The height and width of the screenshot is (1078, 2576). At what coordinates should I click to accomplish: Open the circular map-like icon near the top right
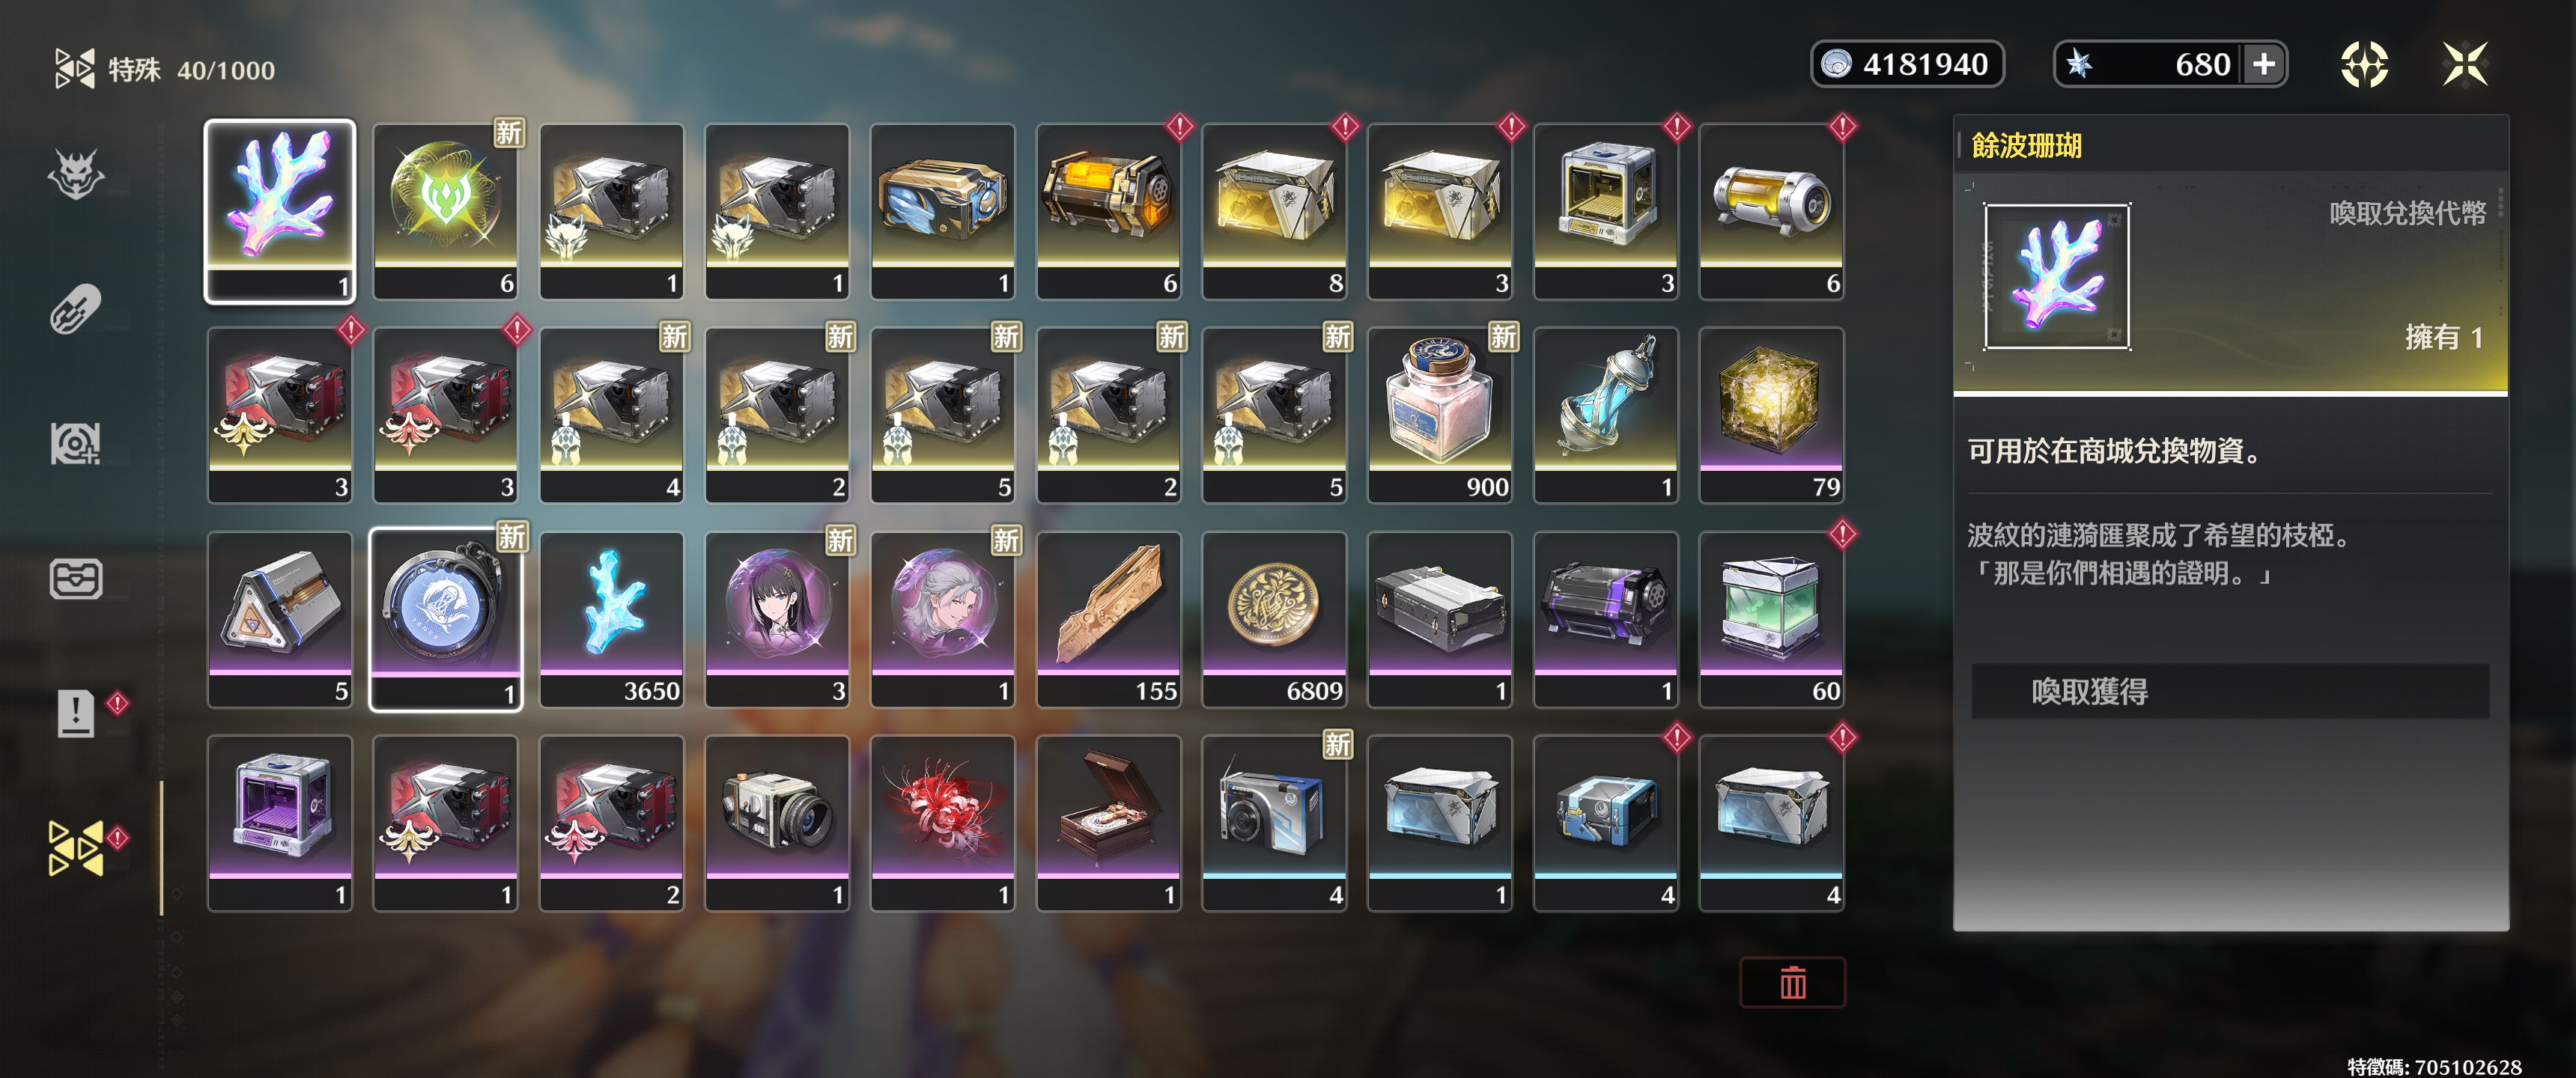click(x=2364, y=64)
